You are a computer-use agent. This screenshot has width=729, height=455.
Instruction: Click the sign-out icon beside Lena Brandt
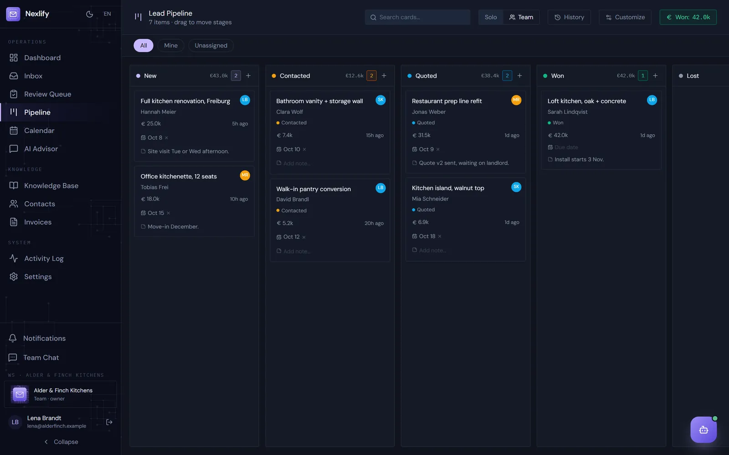(109, 422)
